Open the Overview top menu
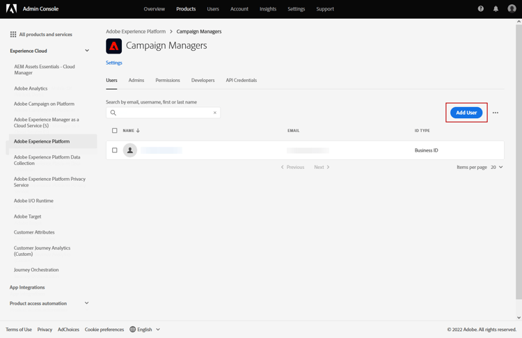The width and height of the screenshot is (522, 338). click(154, 9)
